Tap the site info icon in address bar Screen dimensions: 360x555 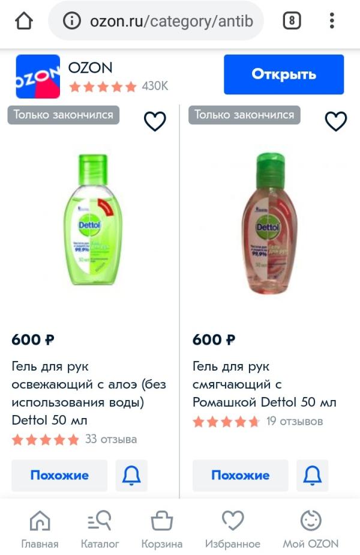pyautogui.click(x=71, y=22)
